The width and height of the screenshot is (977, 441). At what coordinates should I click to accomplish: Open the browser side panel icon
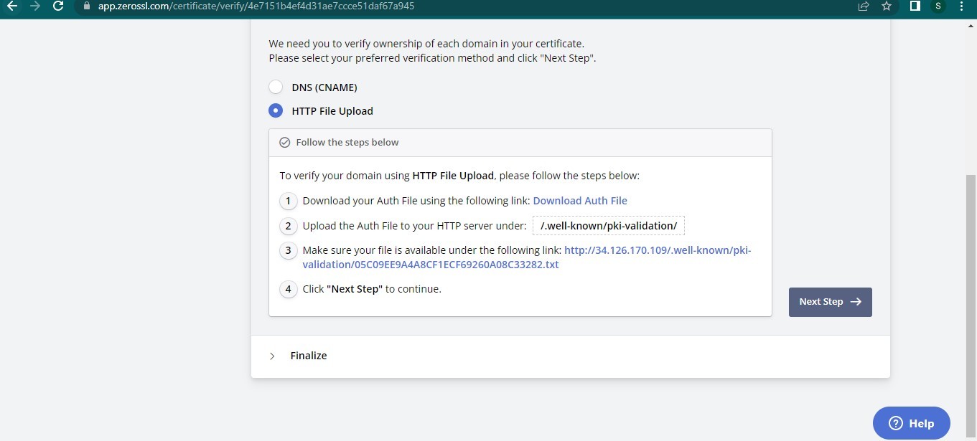[915, 6]
